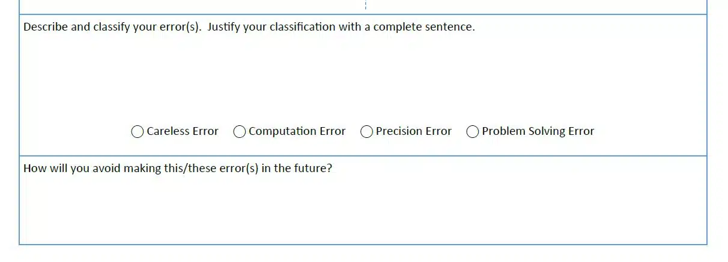Click the blank answer area under the avoid-errors question
Screen dimensions: 728x262
pyautogui.click(x=363, y=209)
